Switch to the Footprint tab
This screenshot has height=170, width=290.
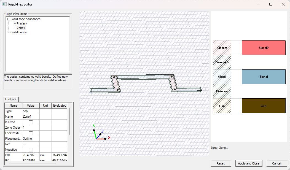pos(11,99)
